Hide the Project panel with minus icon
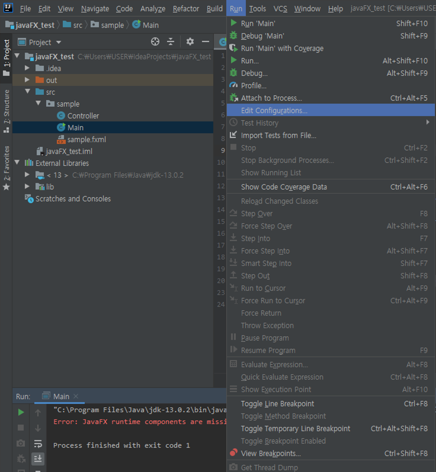436x472 pixels. click(206, 41)
